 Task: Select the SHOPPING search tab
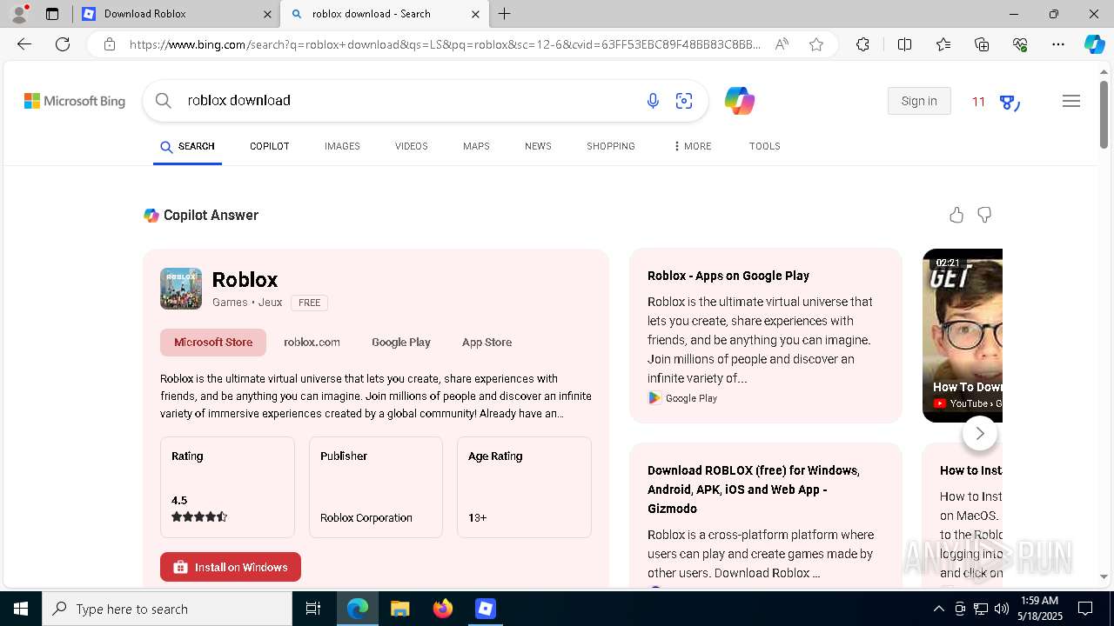point(611,146)
